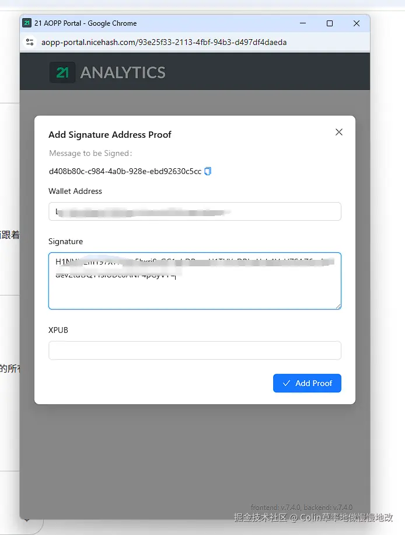405x535 pixels.
Task: Click the Wallet Address field label
Action: coord(75,191)
